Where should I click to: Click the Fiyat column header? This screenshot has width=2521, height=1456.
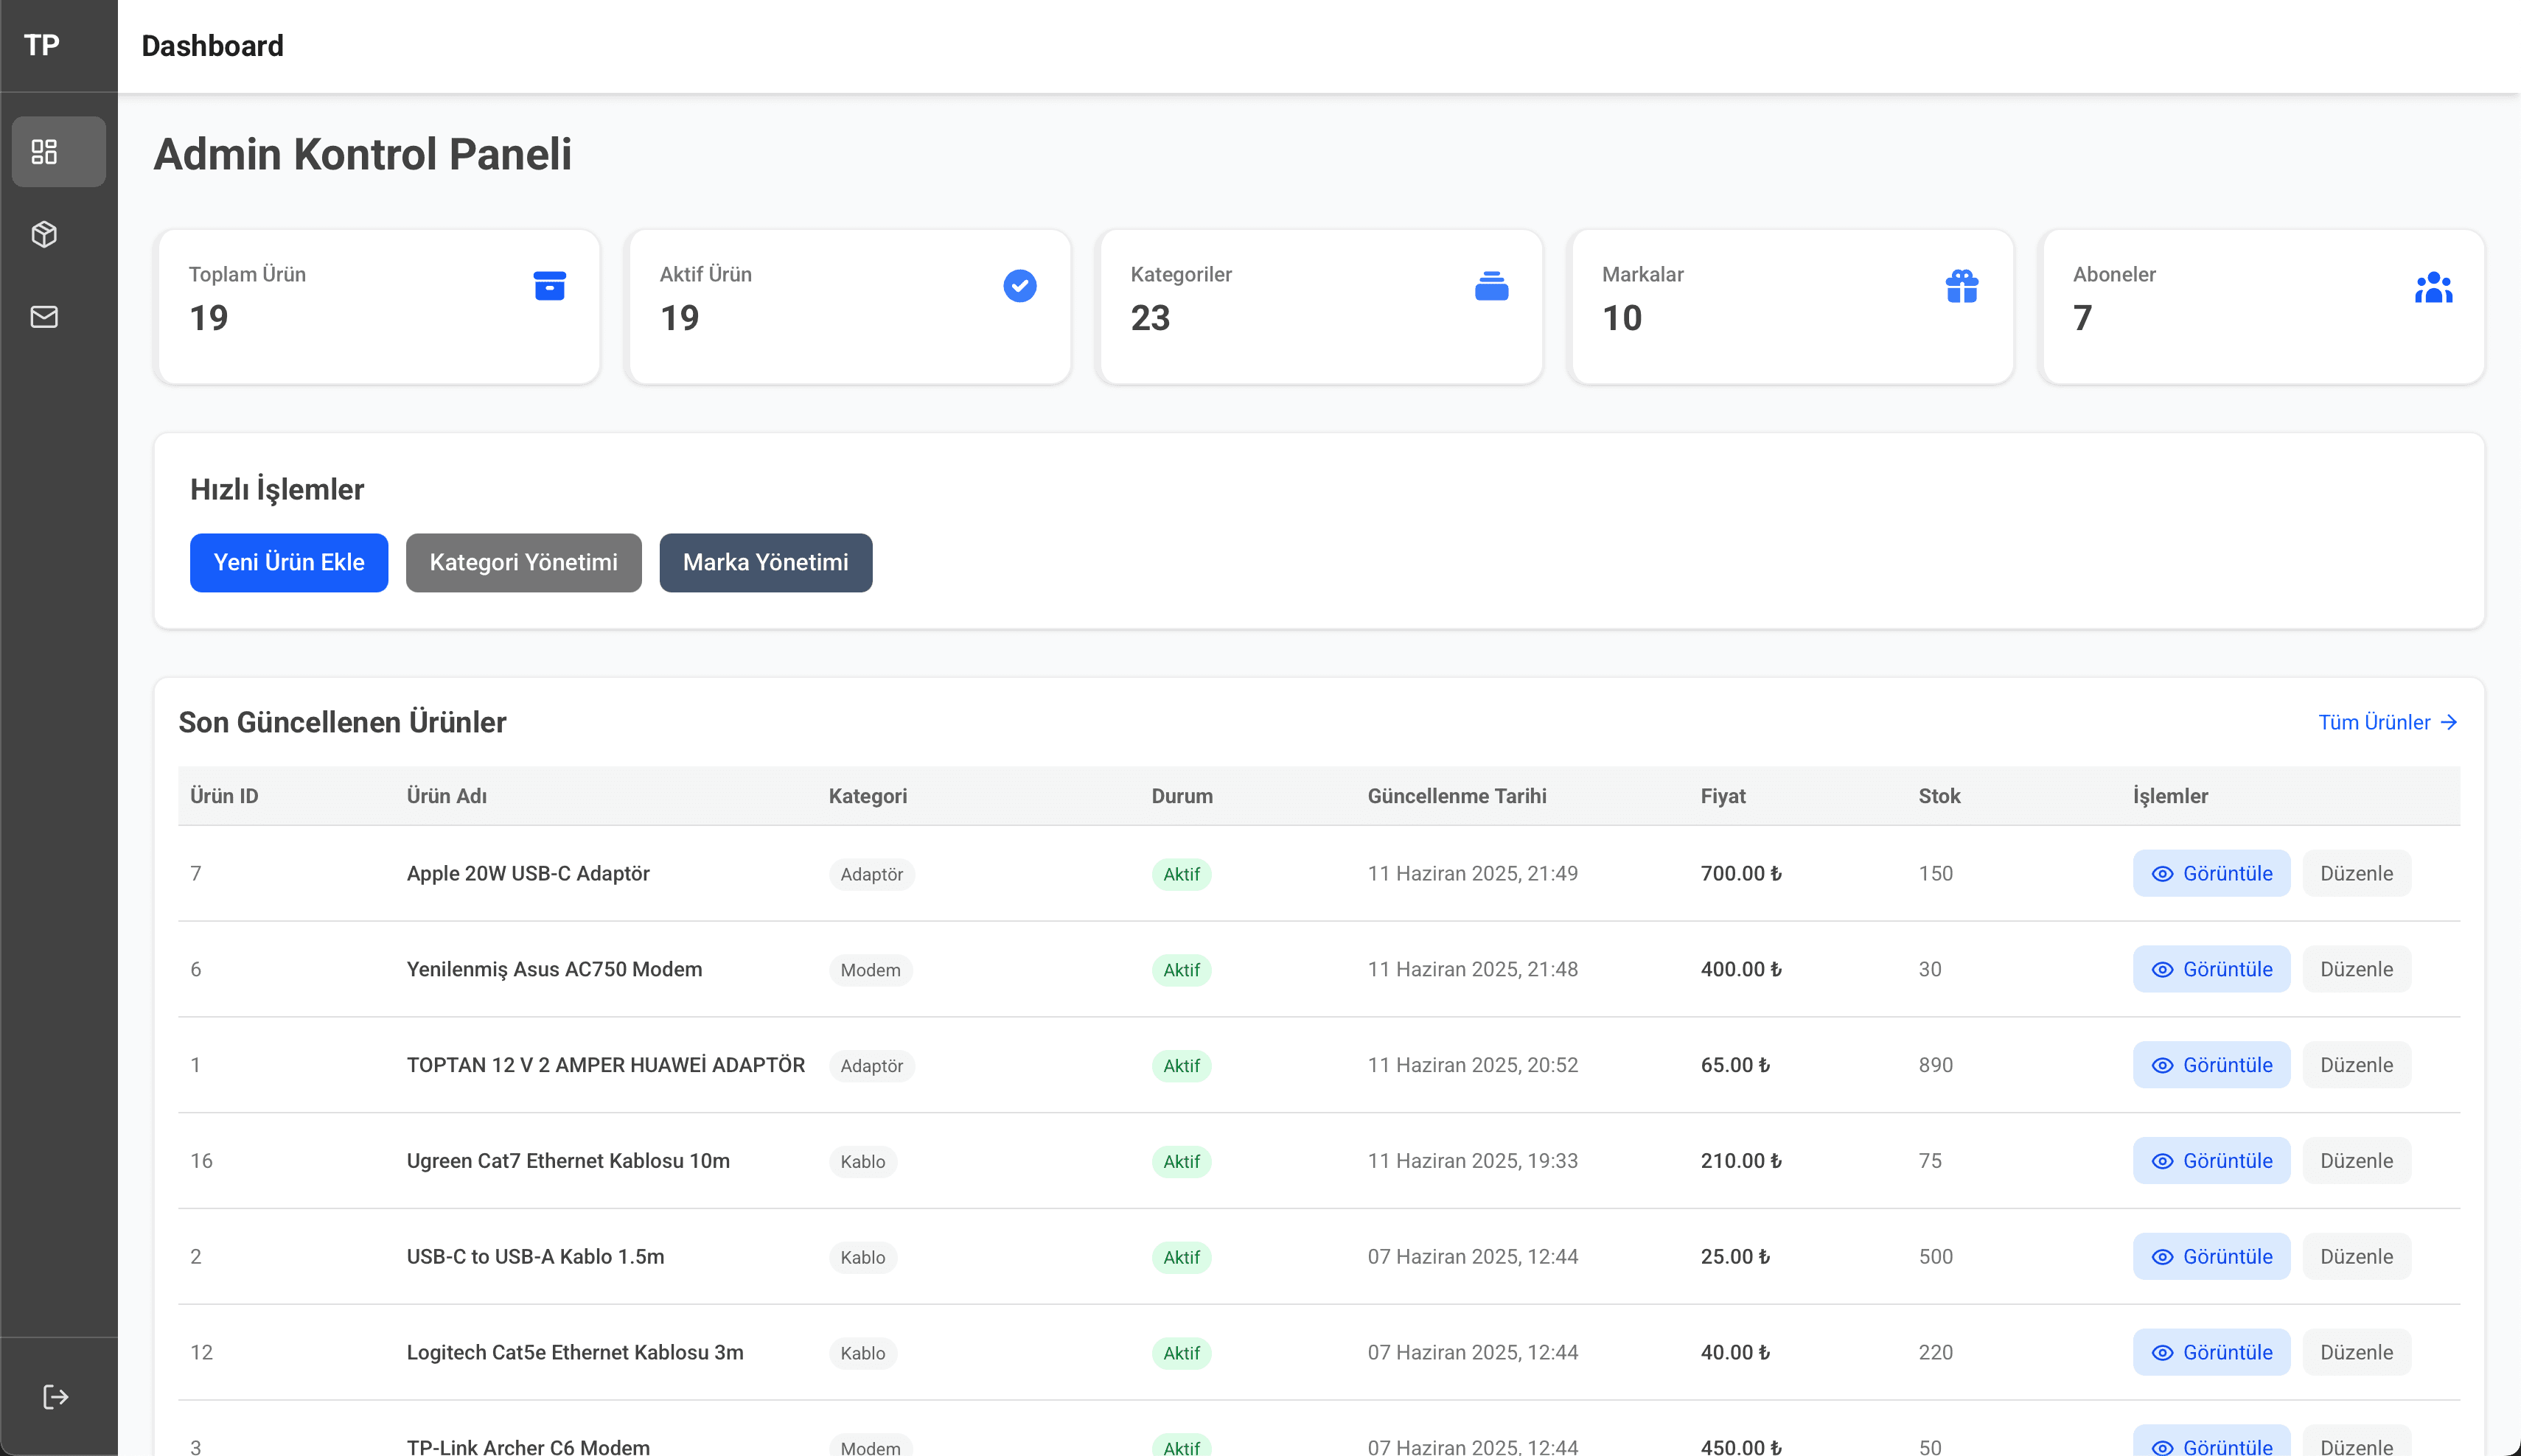[1723, 796]
